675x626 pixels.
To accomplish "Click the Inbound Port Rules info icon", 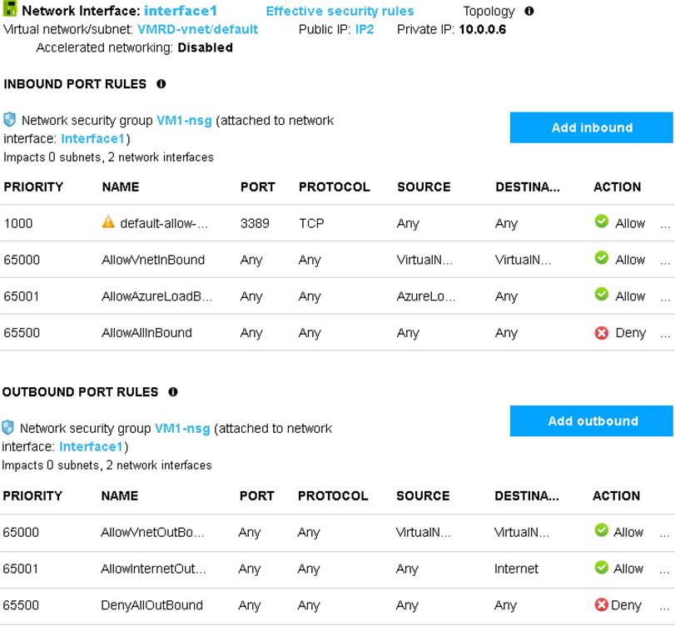I will point(161,84).
